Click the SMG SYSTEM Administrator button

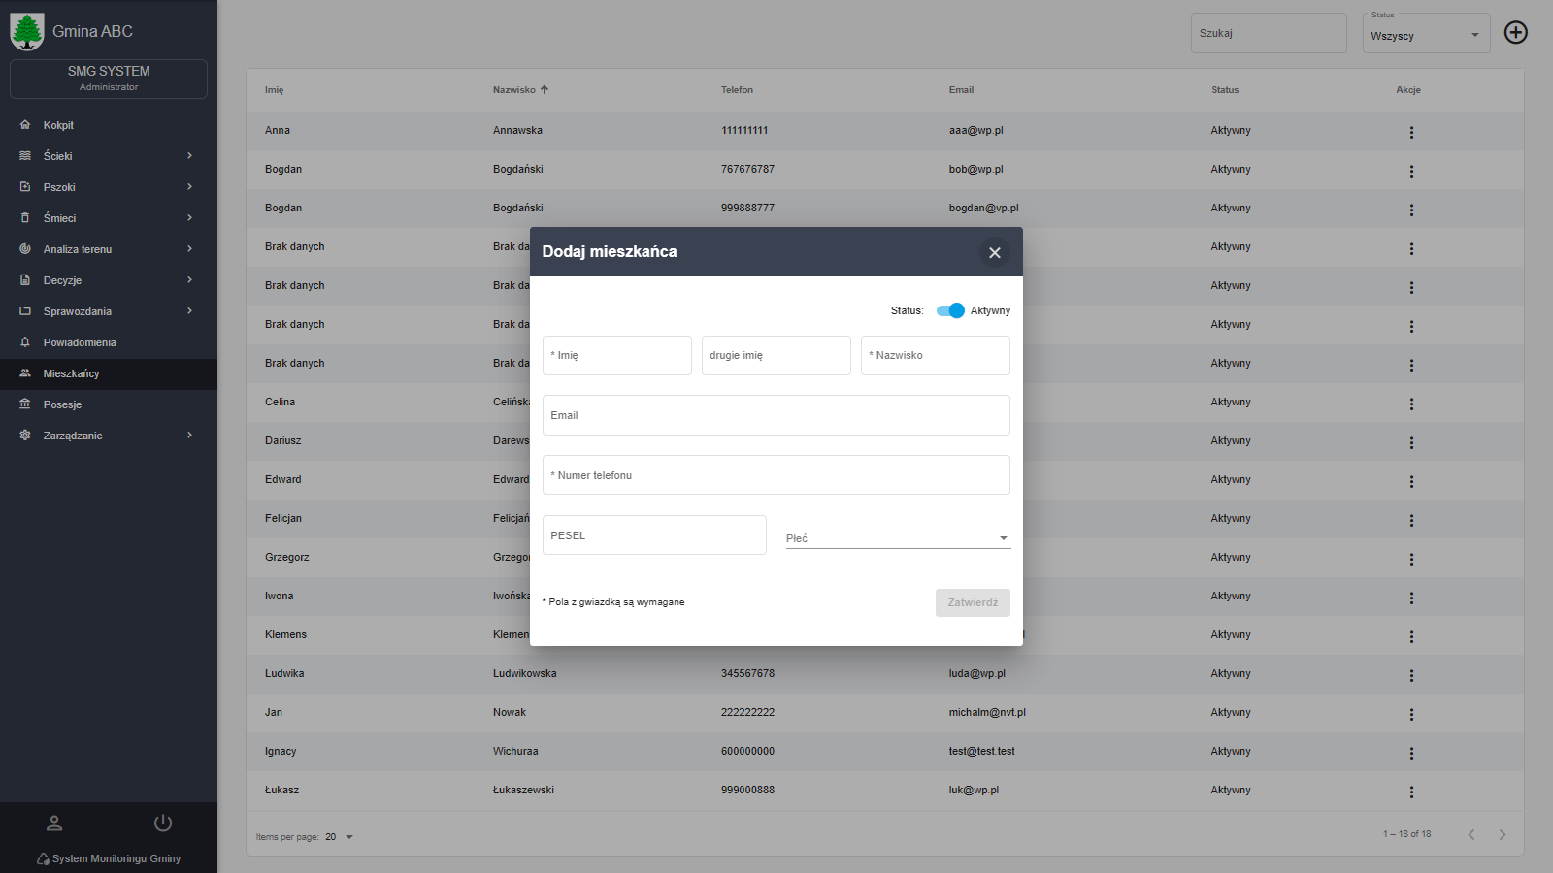(x=109, y=79)
